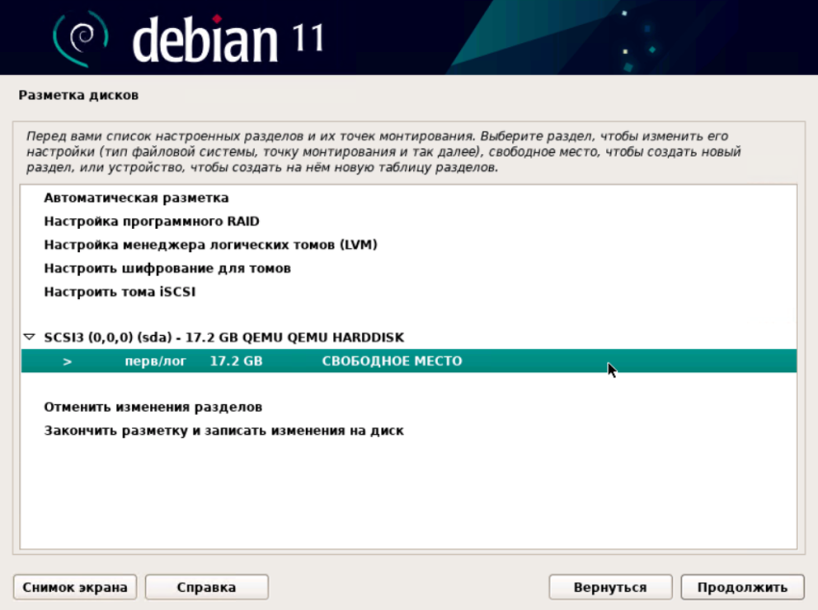This screenshot has height=610, width=818.
Task: Select Отменить изменения разделов
Action: pos(153,407)
